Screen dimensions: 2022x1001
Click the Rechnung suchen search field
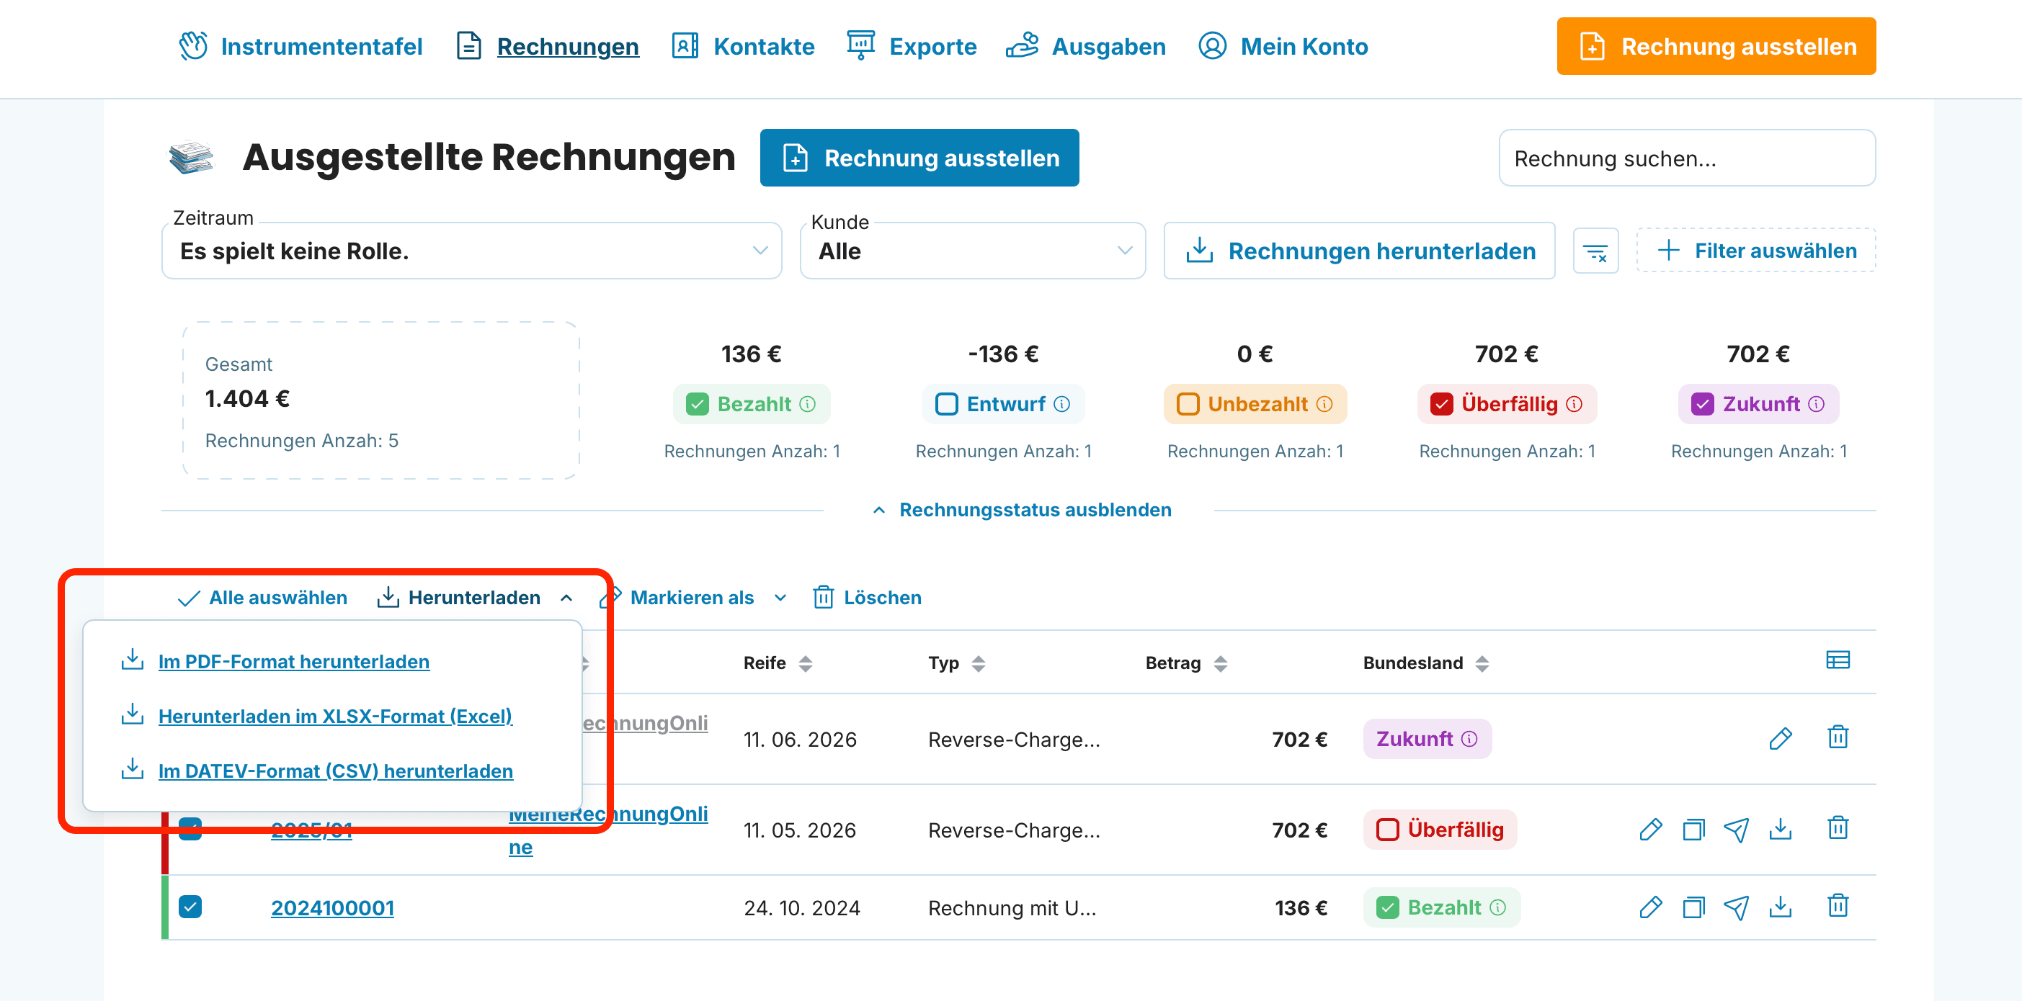coord(1687,158)
